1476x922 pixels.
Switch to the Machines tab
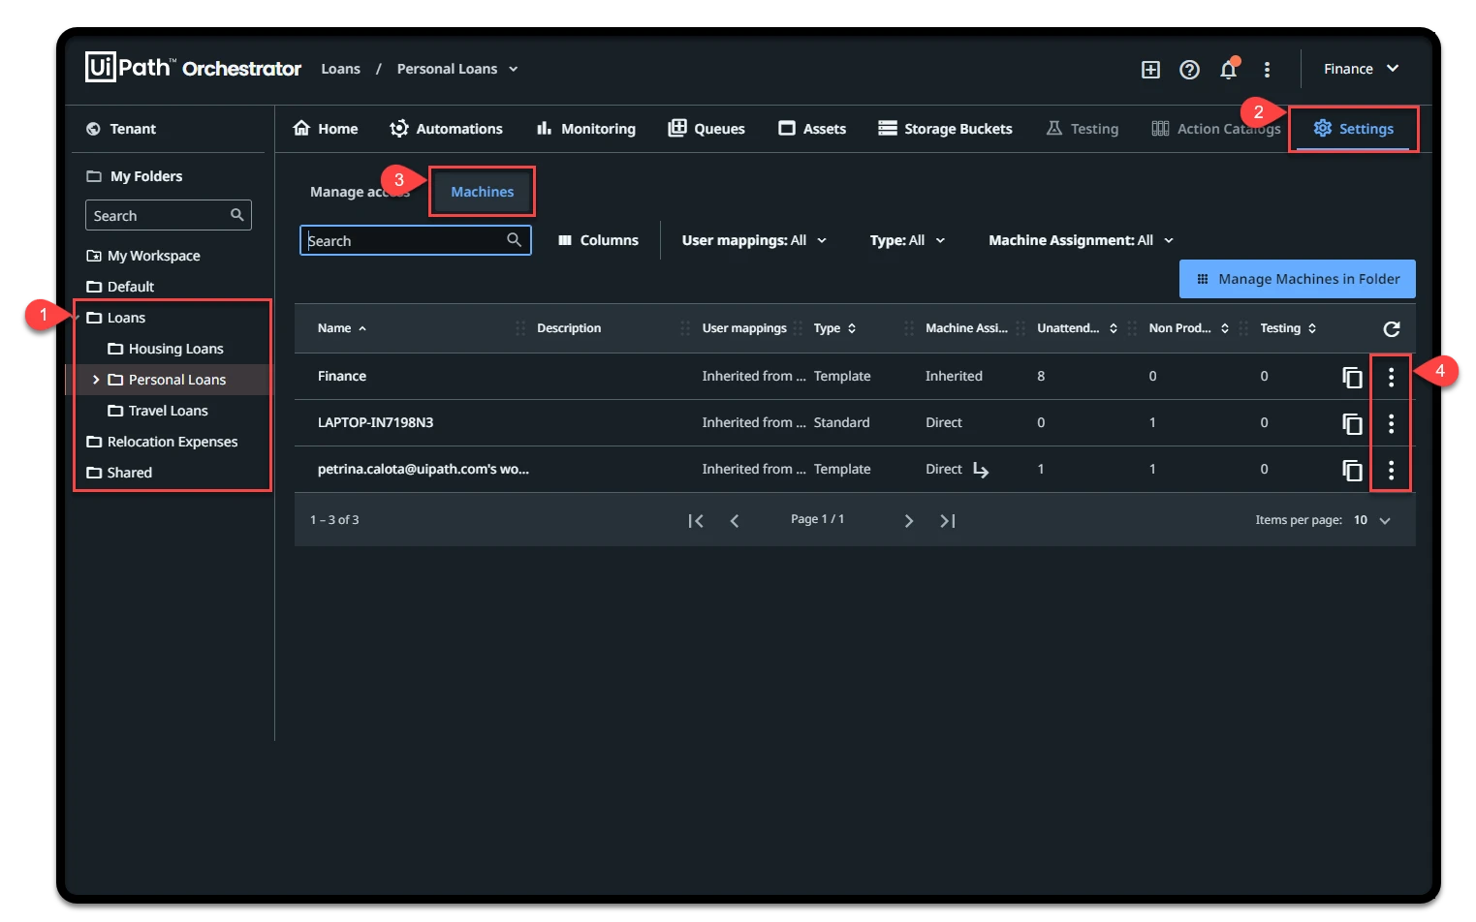click(482, 192)
